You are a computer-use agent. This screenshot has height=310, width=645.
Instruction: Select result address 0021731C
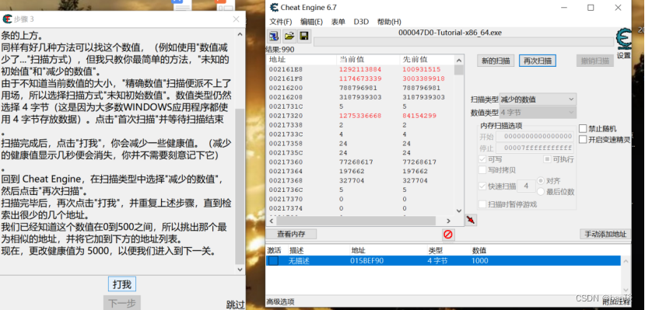[x=286, y=106]
